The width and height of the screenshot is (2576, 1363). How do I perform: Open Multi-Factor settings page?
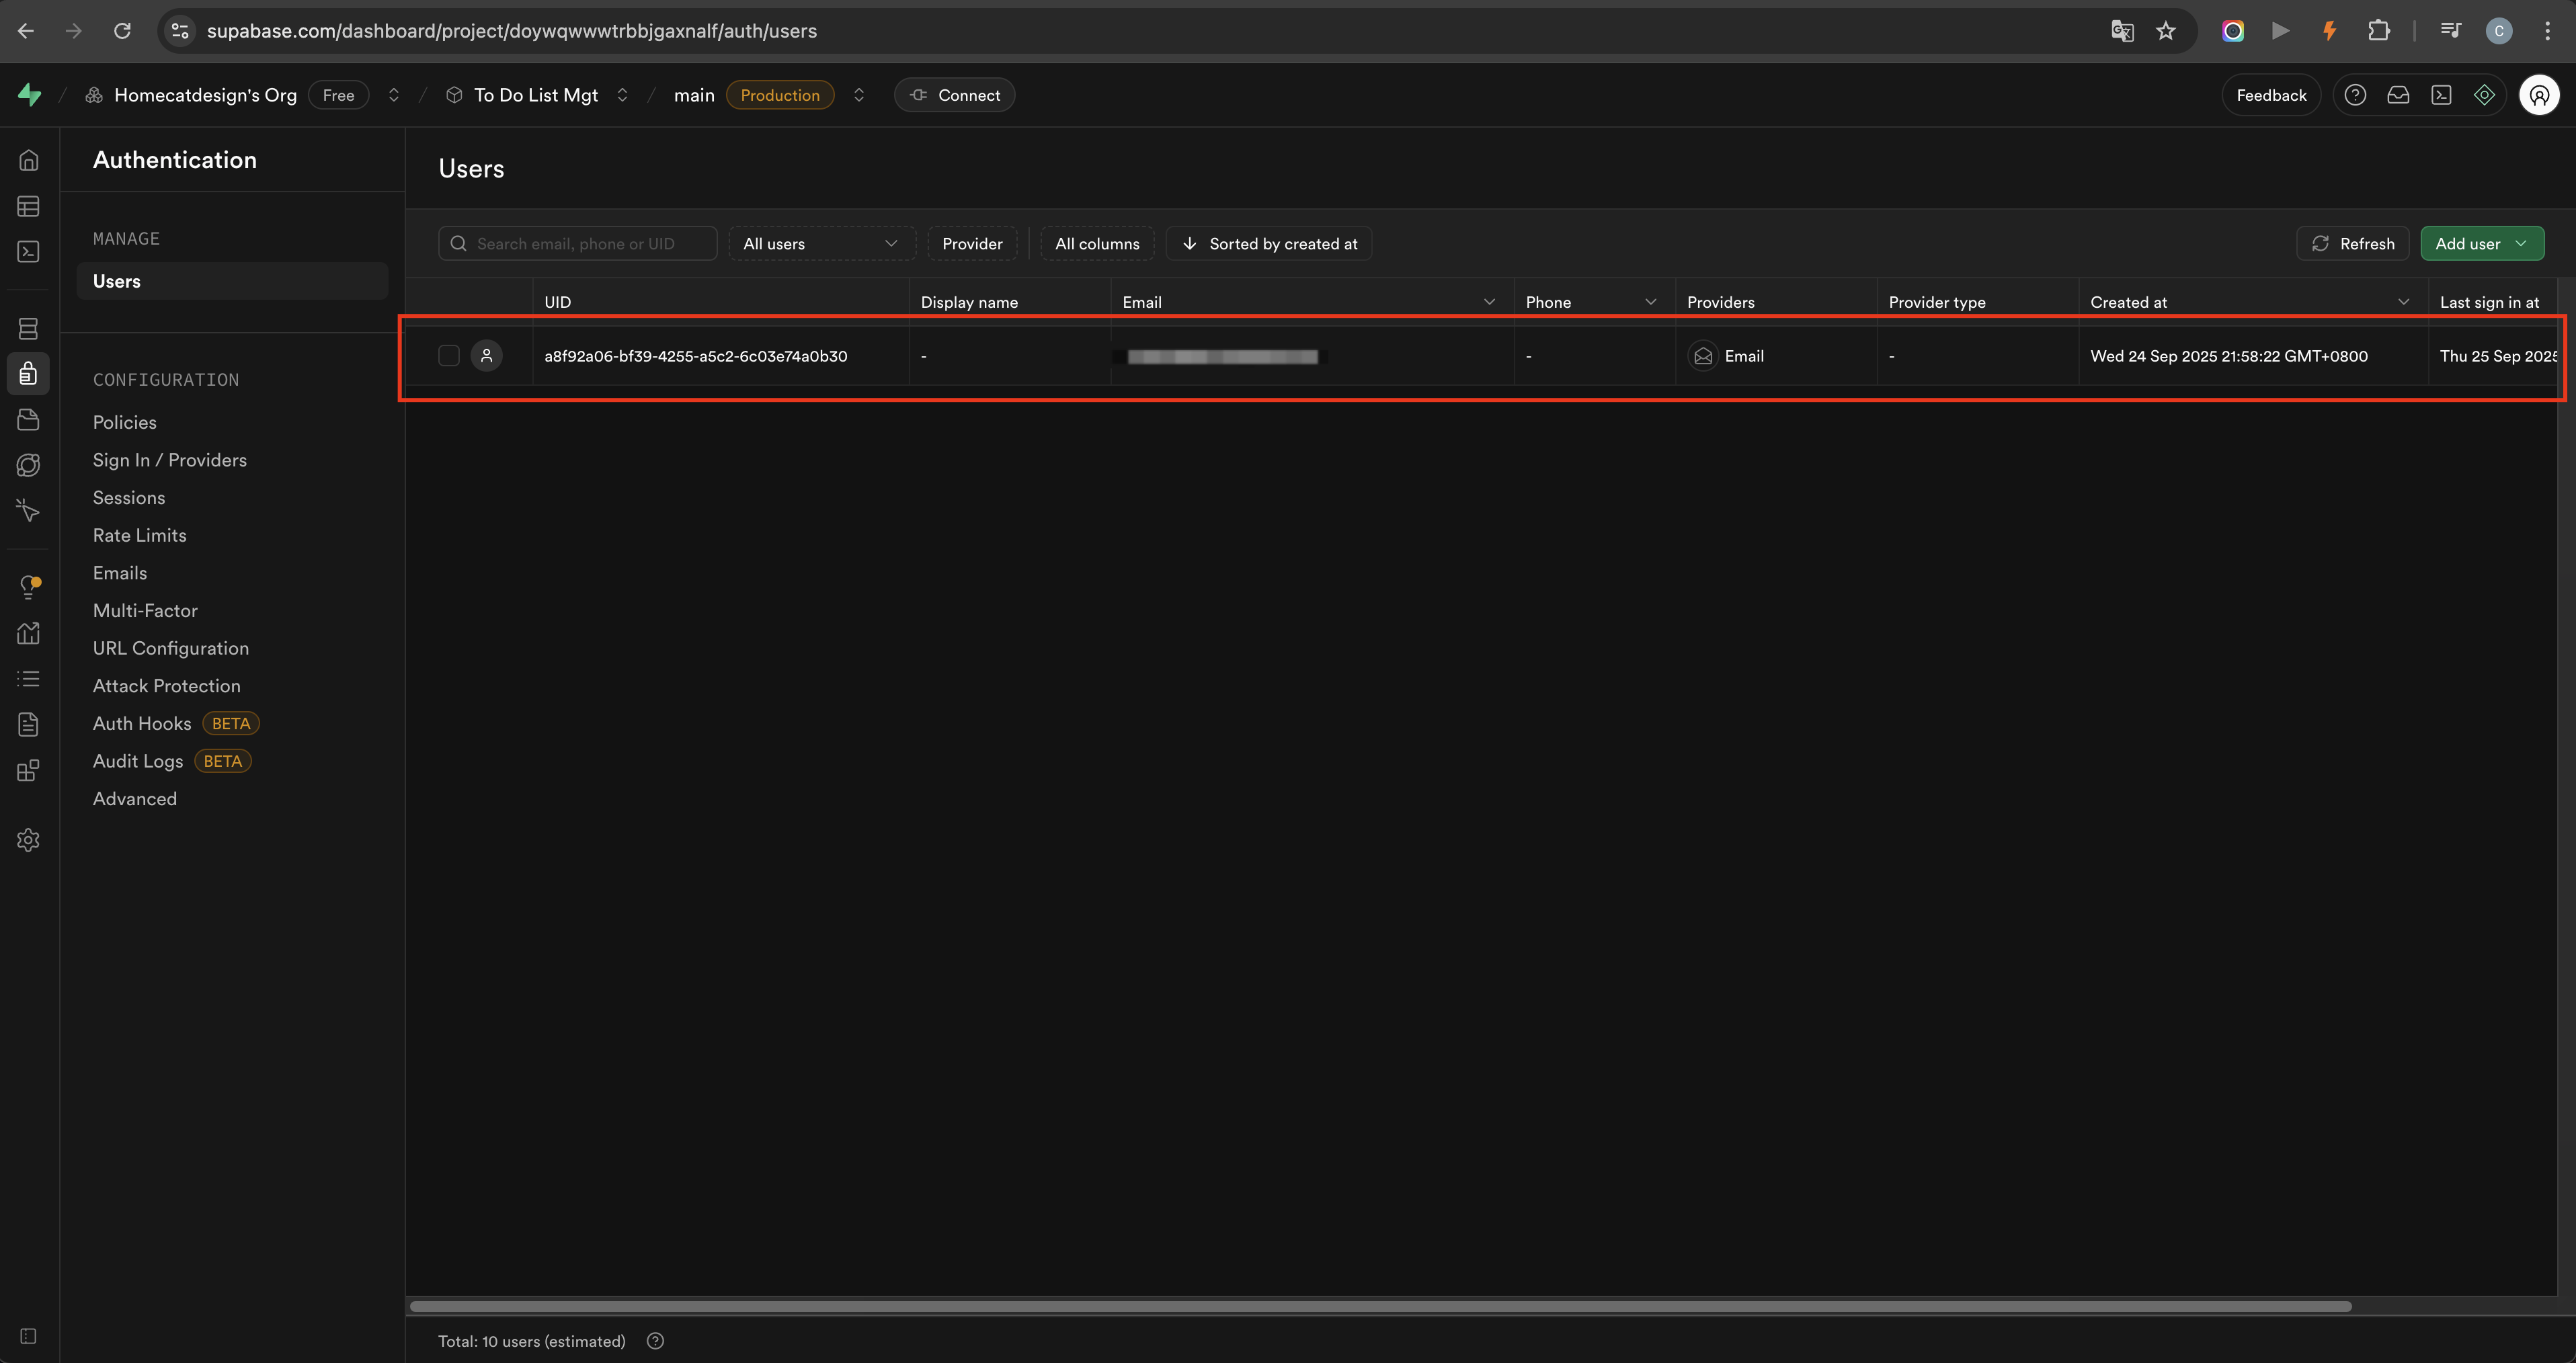[x=145, y=611]
